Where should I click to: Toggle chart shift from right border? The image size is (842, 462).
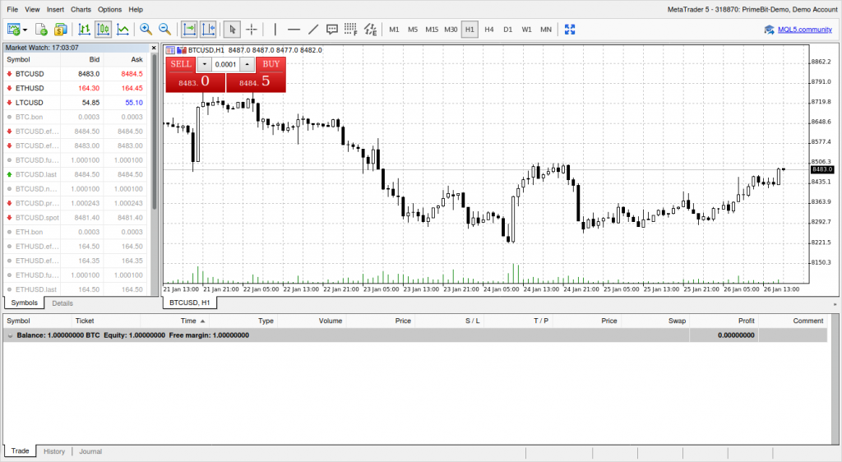(x=208, y=30)
